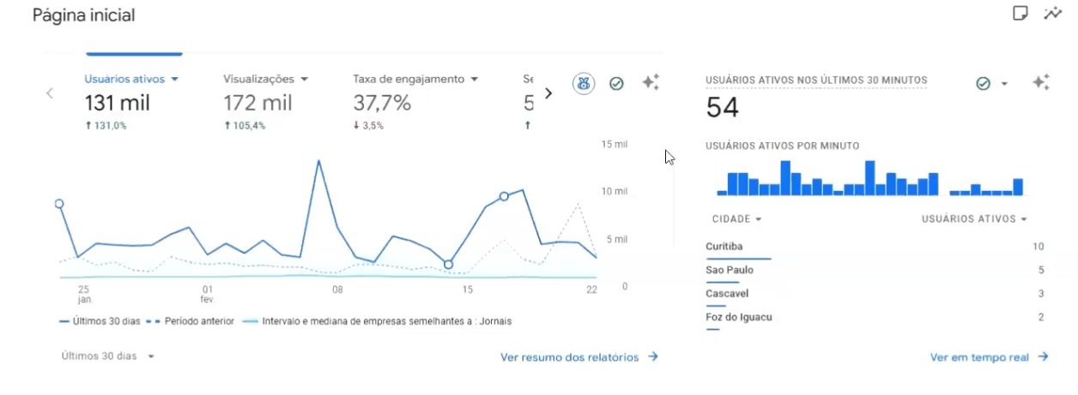This screenshot has width=1078, height=395.
Task: Click the 131,0% change indicator
Action: (106, 125)
